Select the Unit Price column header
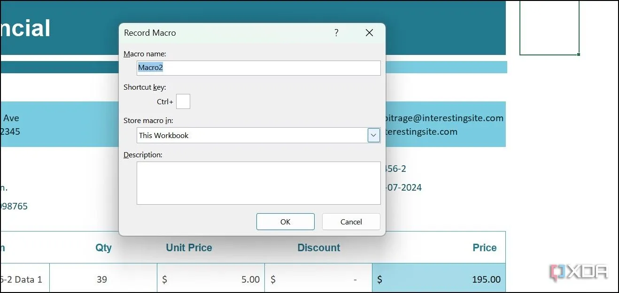This screenshot has width=619, height=293. 189,247
